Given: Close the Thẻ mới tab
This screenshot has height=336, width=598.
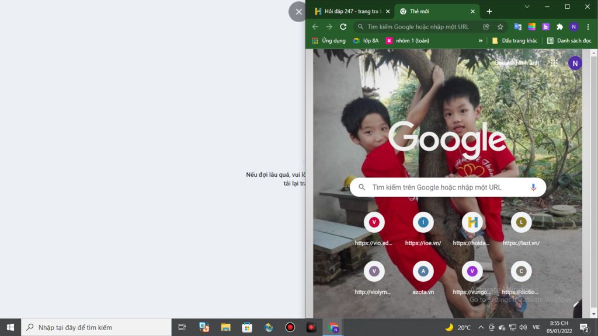Looking at the screenshot, I should (x=472, y=12).
